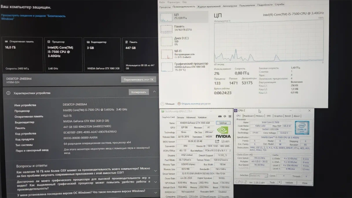Click the info icon beside Характеристики устройства
Screen dimensions: 352x198
tap(8, 93)
